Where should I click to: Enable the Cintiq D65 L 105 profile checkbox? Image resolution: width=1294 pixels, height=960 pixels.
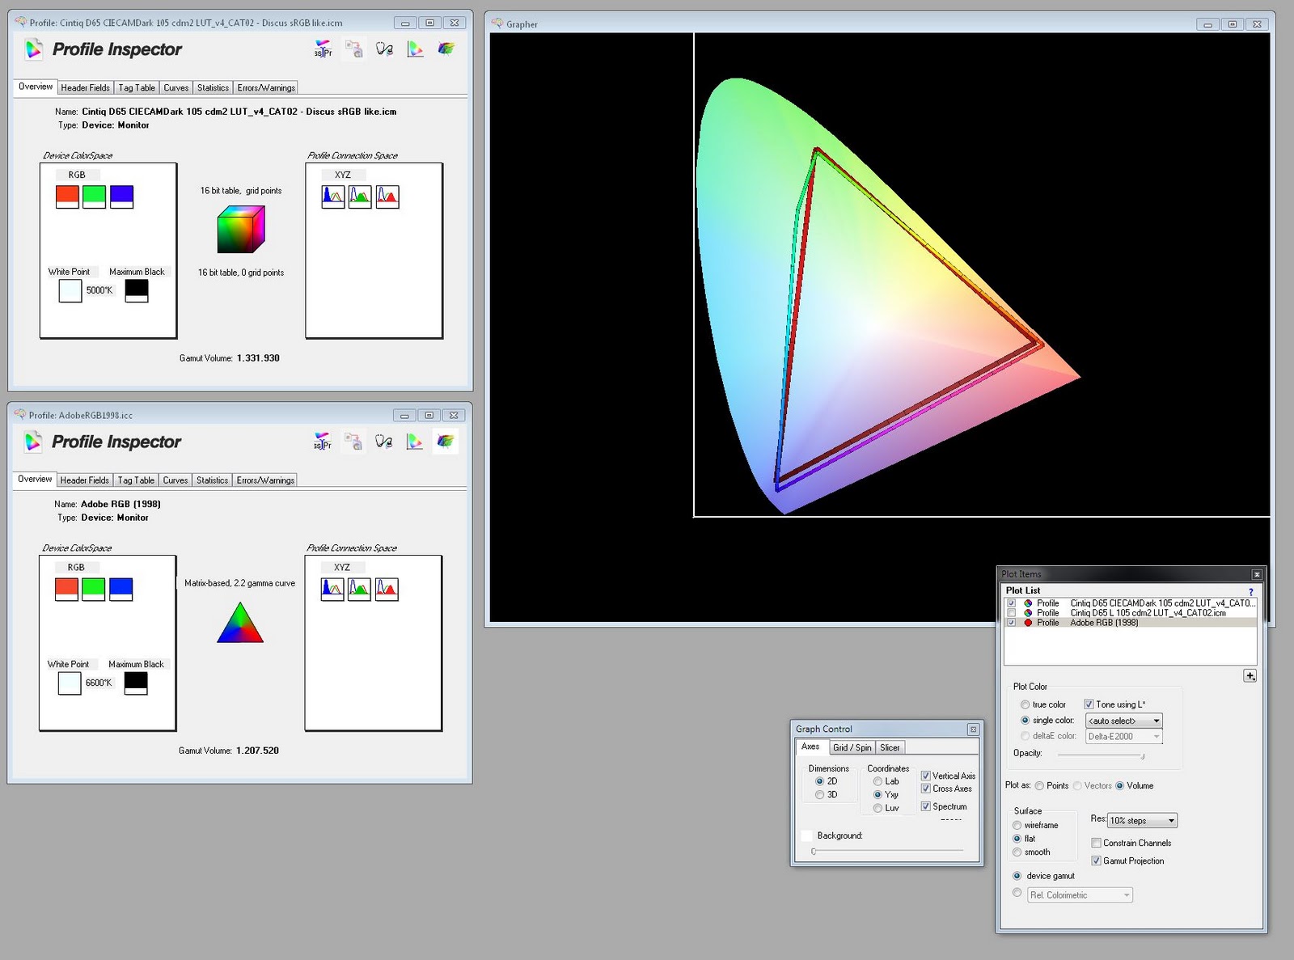[x=1010, y=612]
